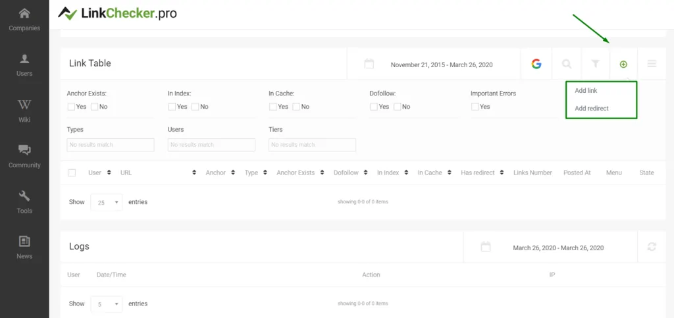The height and width of the screenshot is (318, 674).
Task: Open the Users sidebar section
Action: click(x=24, y=65)
